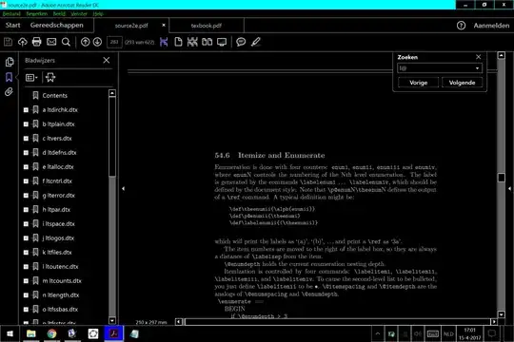Open the Contents bookmark
This screenshot has height=342, width=514.
point(54,96)
